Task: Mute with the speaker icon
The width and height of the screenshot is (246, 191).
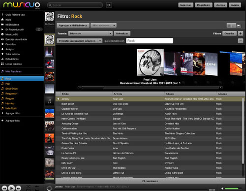Action: (x=222, y=189)
